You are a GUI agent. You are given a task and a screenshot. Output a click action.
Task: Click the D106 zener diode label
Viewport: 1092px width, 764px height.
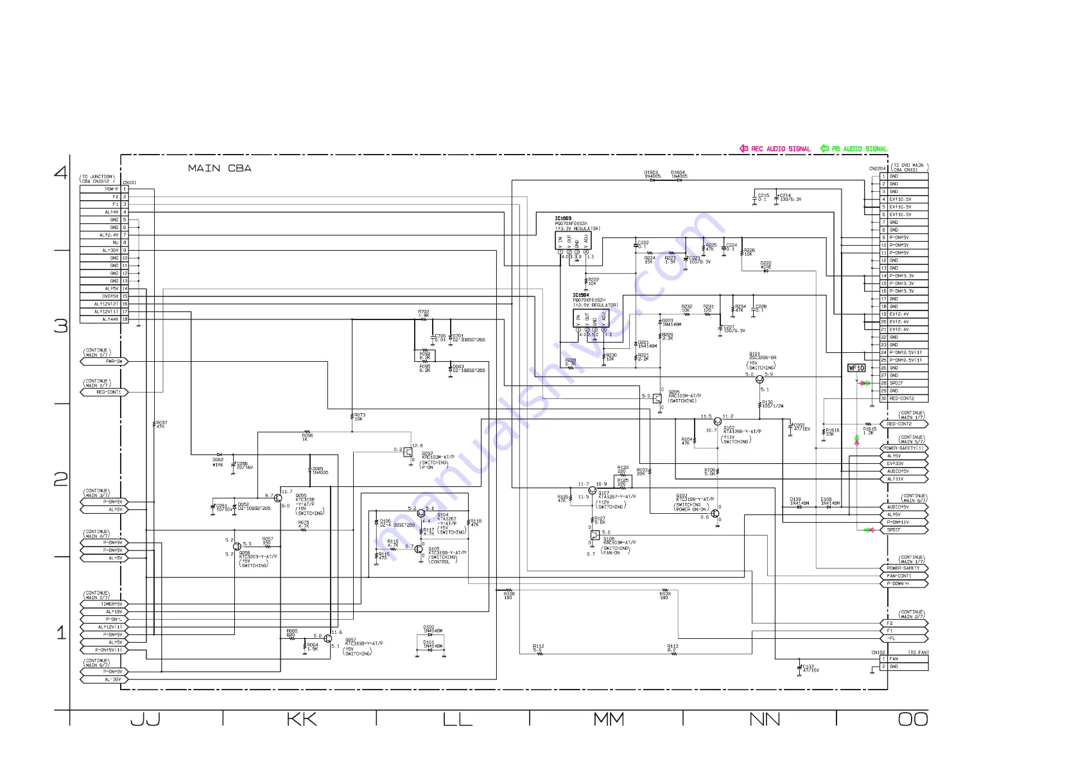click(397, 523)
